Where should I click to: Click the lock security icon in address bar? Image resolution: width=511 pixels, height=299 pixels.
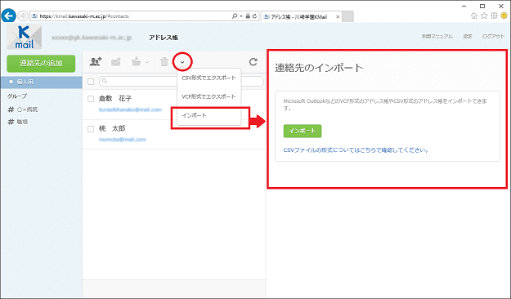pos(248,16)
